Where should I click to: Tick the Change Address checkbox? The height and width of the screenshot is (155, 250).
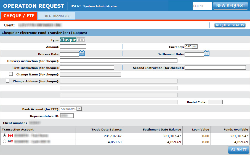tap(8, 81)
